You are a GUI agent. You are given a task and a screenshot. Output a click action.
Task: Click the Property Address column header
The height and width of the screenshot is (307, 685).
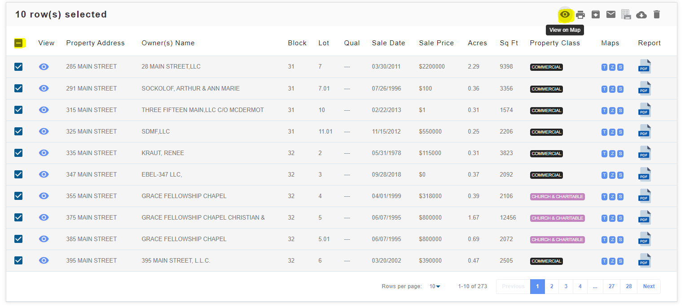pyautogui.click(x=96, y=43)
